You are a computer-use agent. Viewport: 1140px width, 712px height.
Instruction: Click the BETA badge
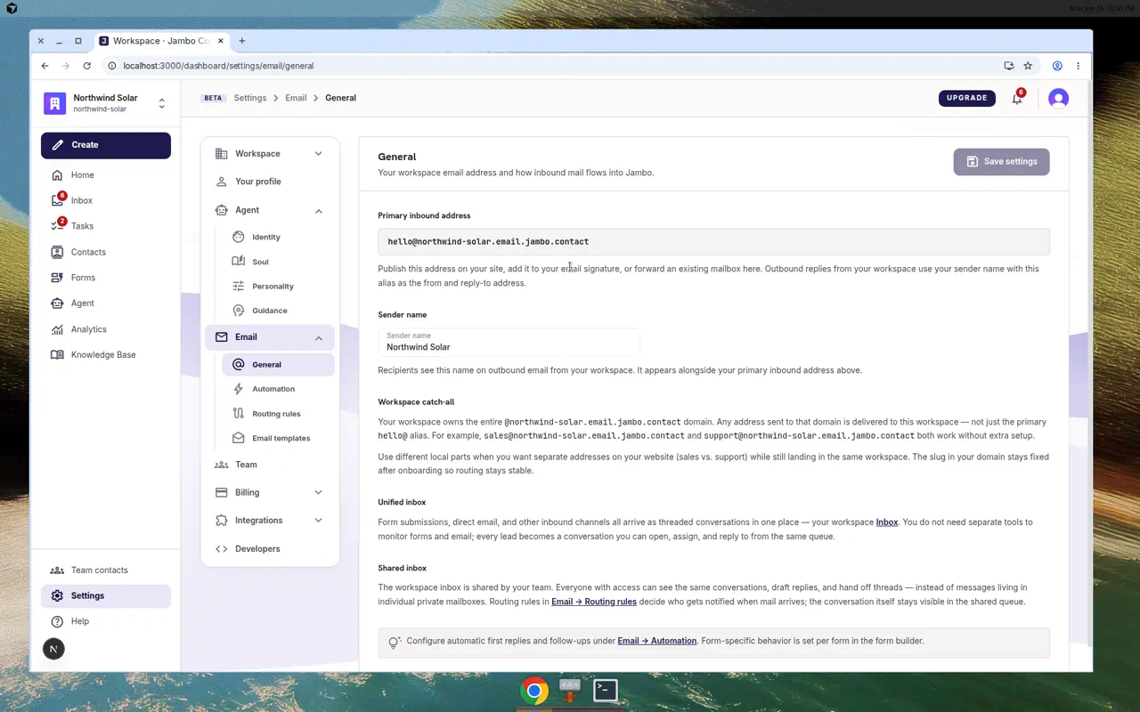pos(213,98)
